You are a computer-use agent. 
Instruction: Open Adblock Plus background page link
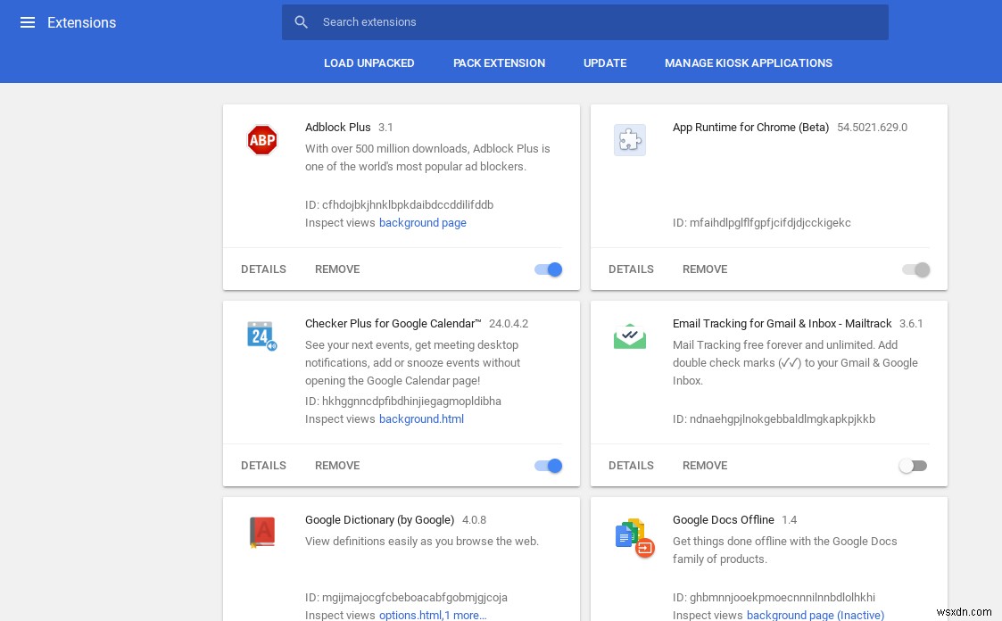(423, 223)
